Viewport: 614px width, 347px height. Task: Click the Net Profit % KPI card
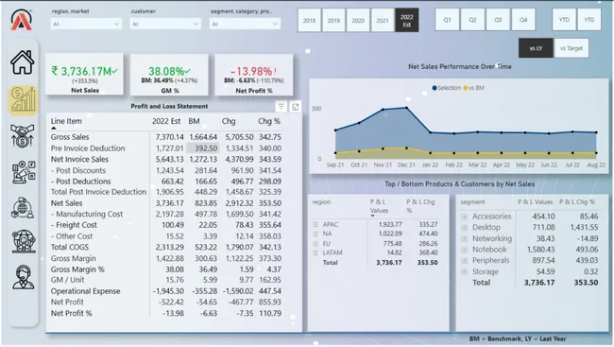pos(254,75)
